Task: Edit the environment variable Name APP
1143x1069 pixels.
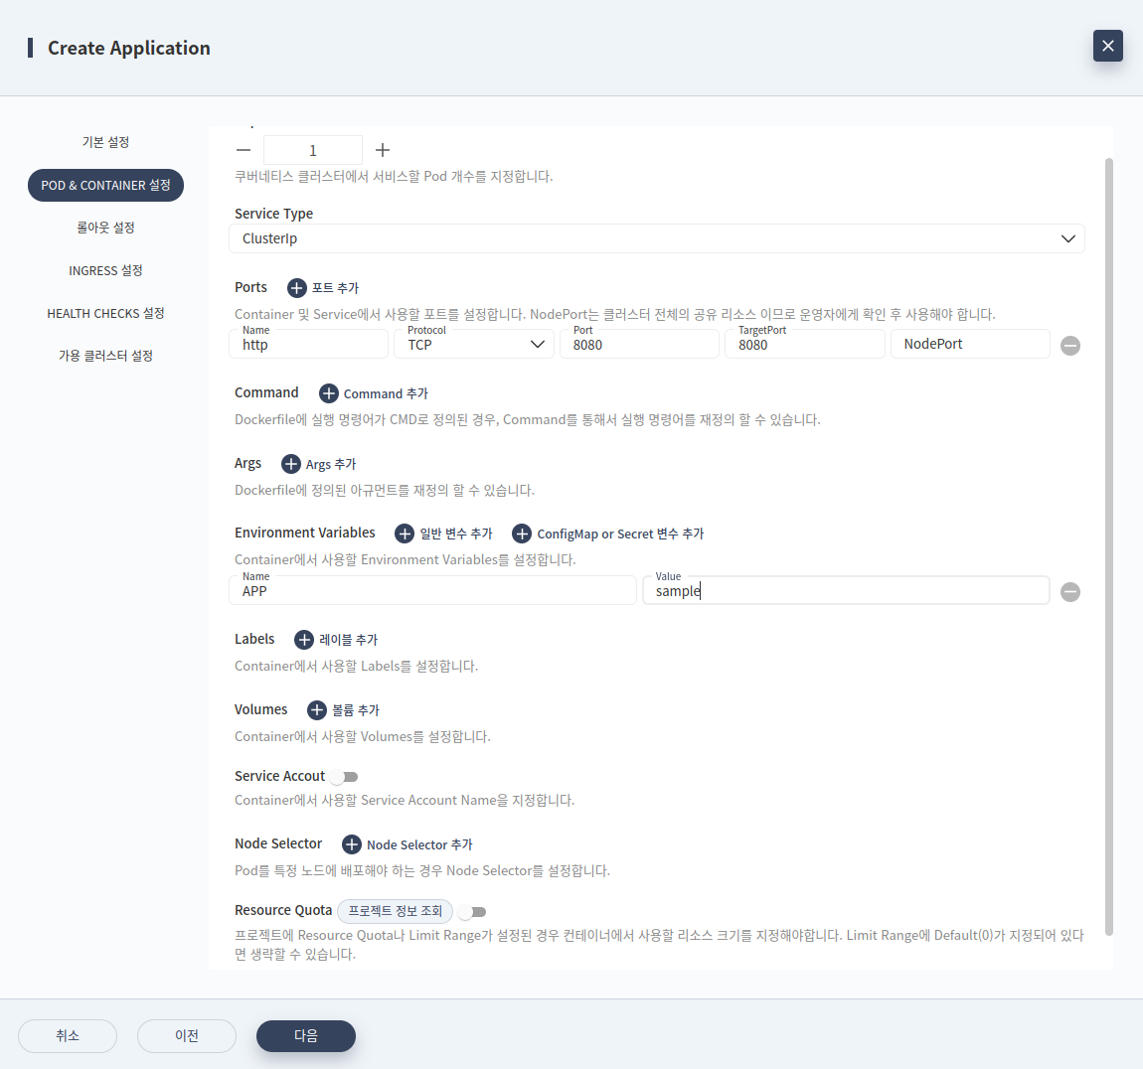Action: tap(432, 590)
